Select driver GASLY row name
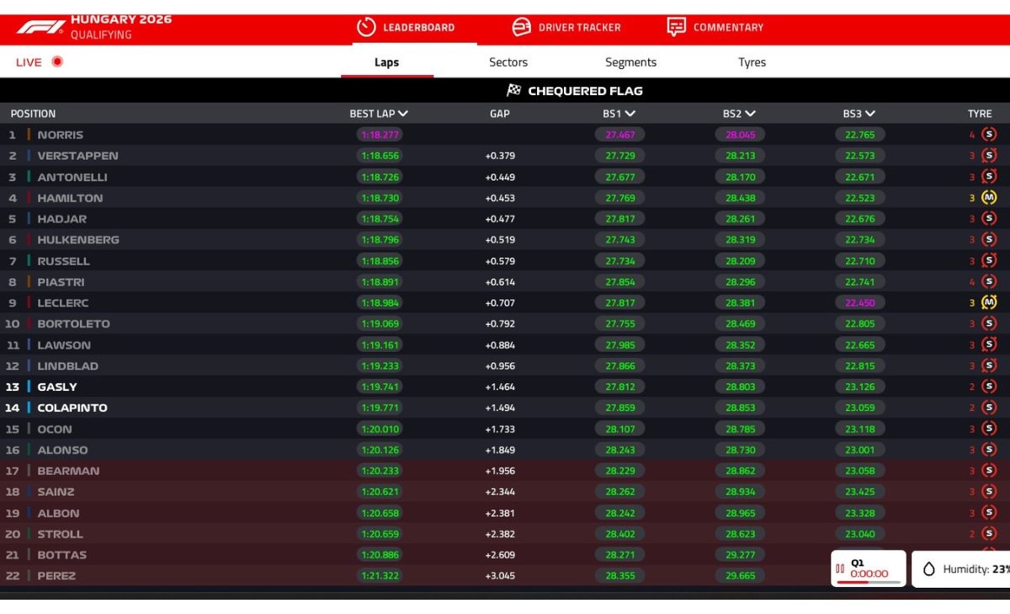The height and width of the screenshot is (614, 1010). click(57, 387)
